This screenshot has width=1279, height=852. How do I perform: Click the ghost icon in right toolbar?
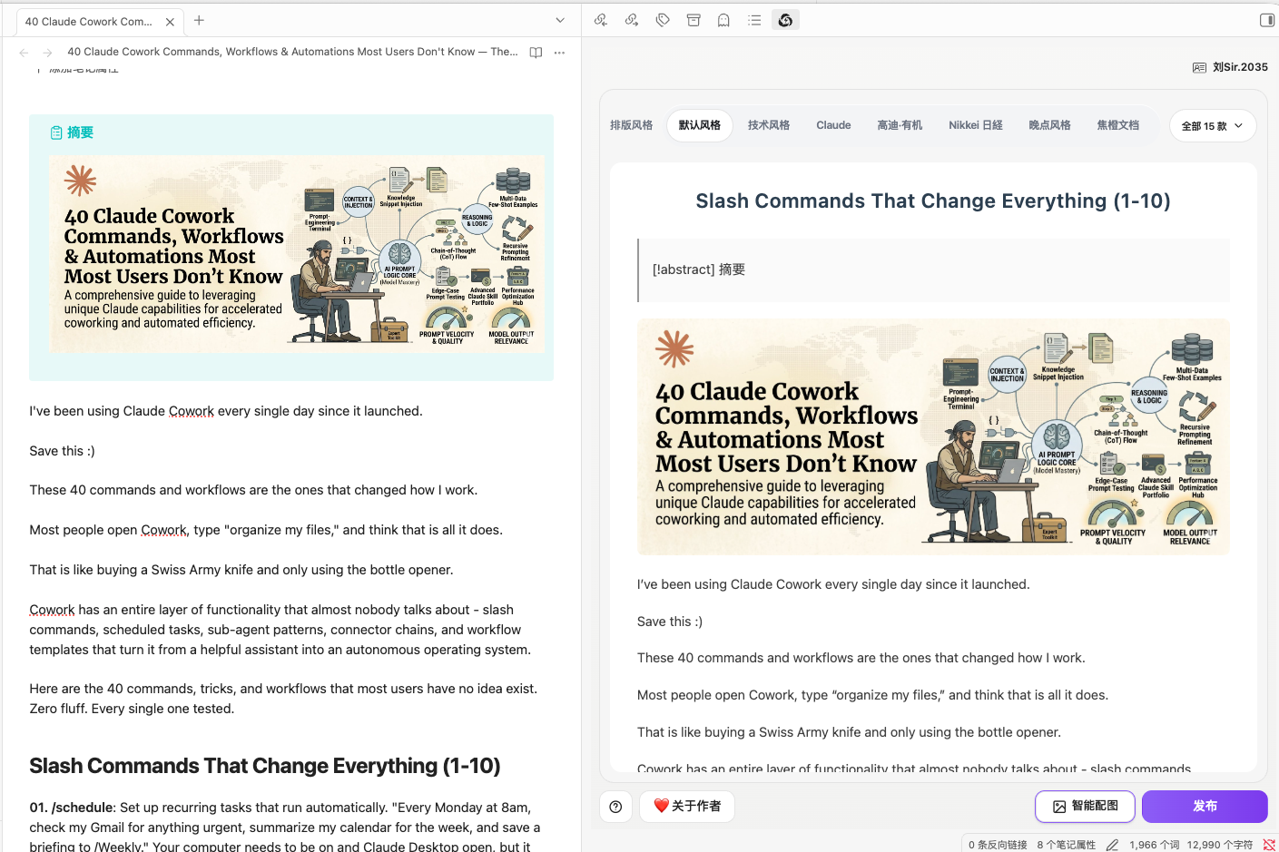point(724,20)
